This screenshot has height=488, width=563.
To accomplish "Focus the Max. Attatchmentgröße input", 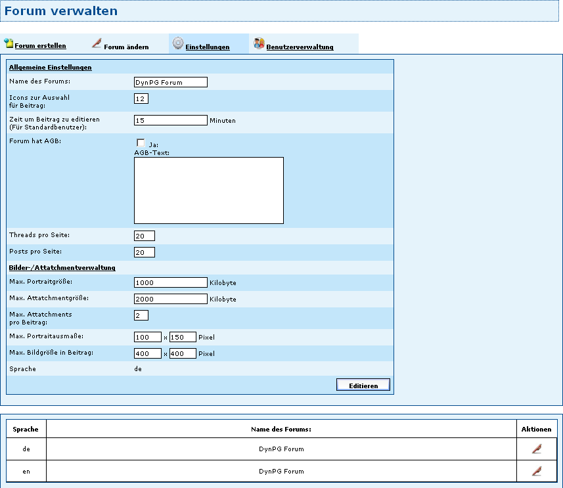I will coord(170,299).
